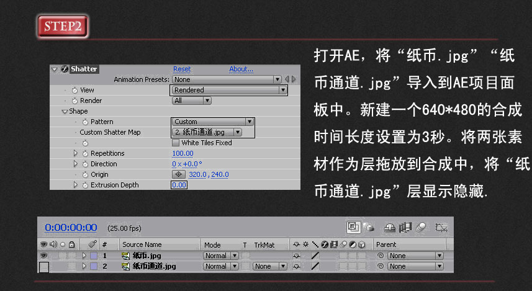This screenshot has width=532, height=291.
Task: Go to previous animation preset arrow
Action: tap(287, 79)
